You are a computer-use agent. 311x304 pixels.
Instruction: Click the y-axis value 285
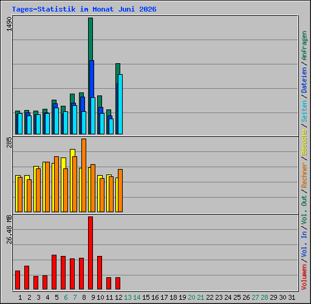tap(9, 142)
